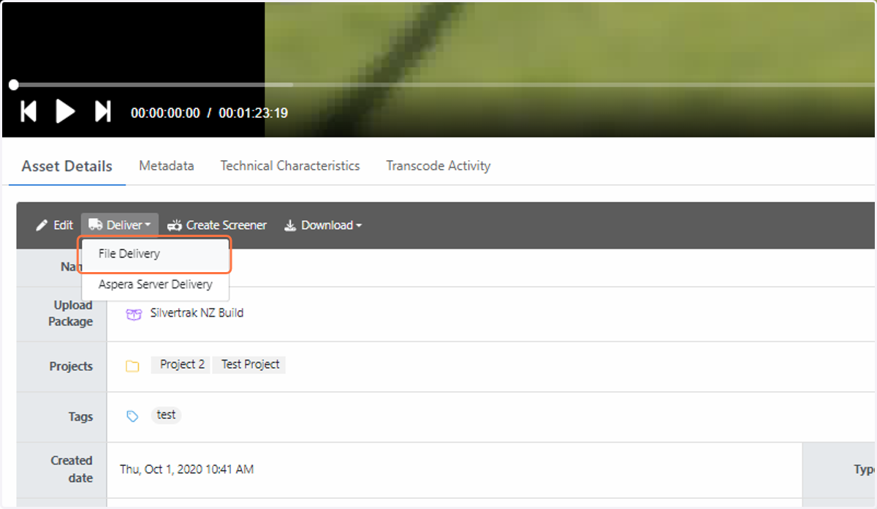The height and width of the screenshot is (509, 877).
Task: Click the created date 'Thu, Oct 1, 2020 10:41 AM'
Action: [187, 470]
